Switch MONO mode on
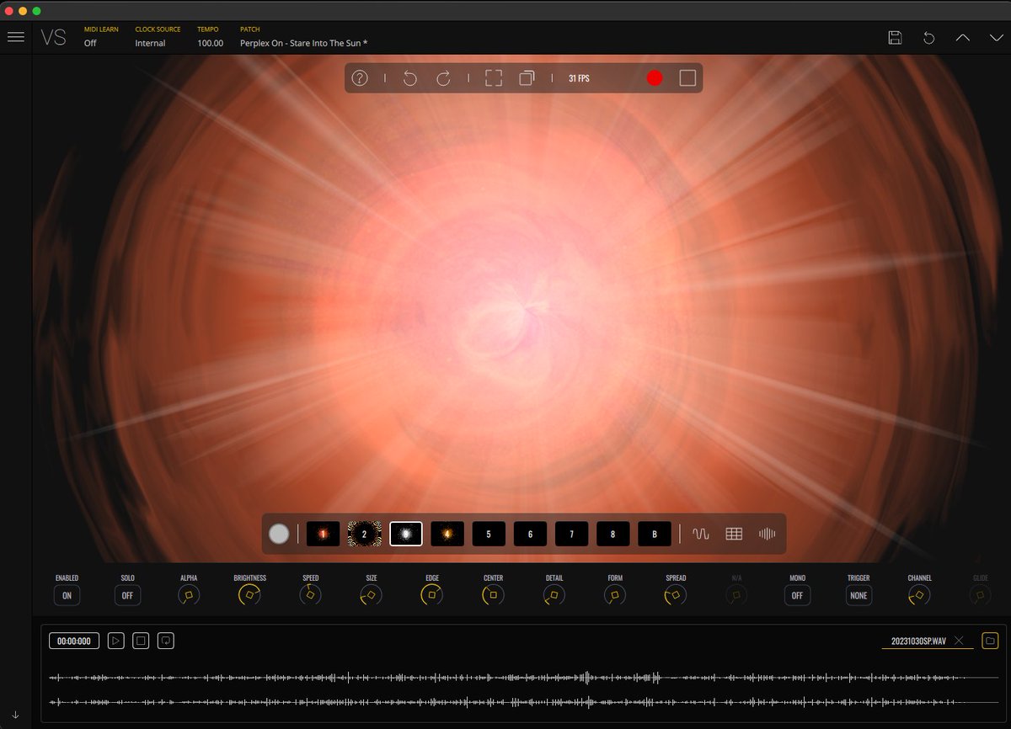Viewport: 1011px width, 729px height. pos(797,595)
